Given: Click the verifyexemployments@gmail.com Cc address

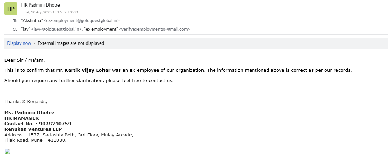Looking at the screenshot, I should (154, 29).
